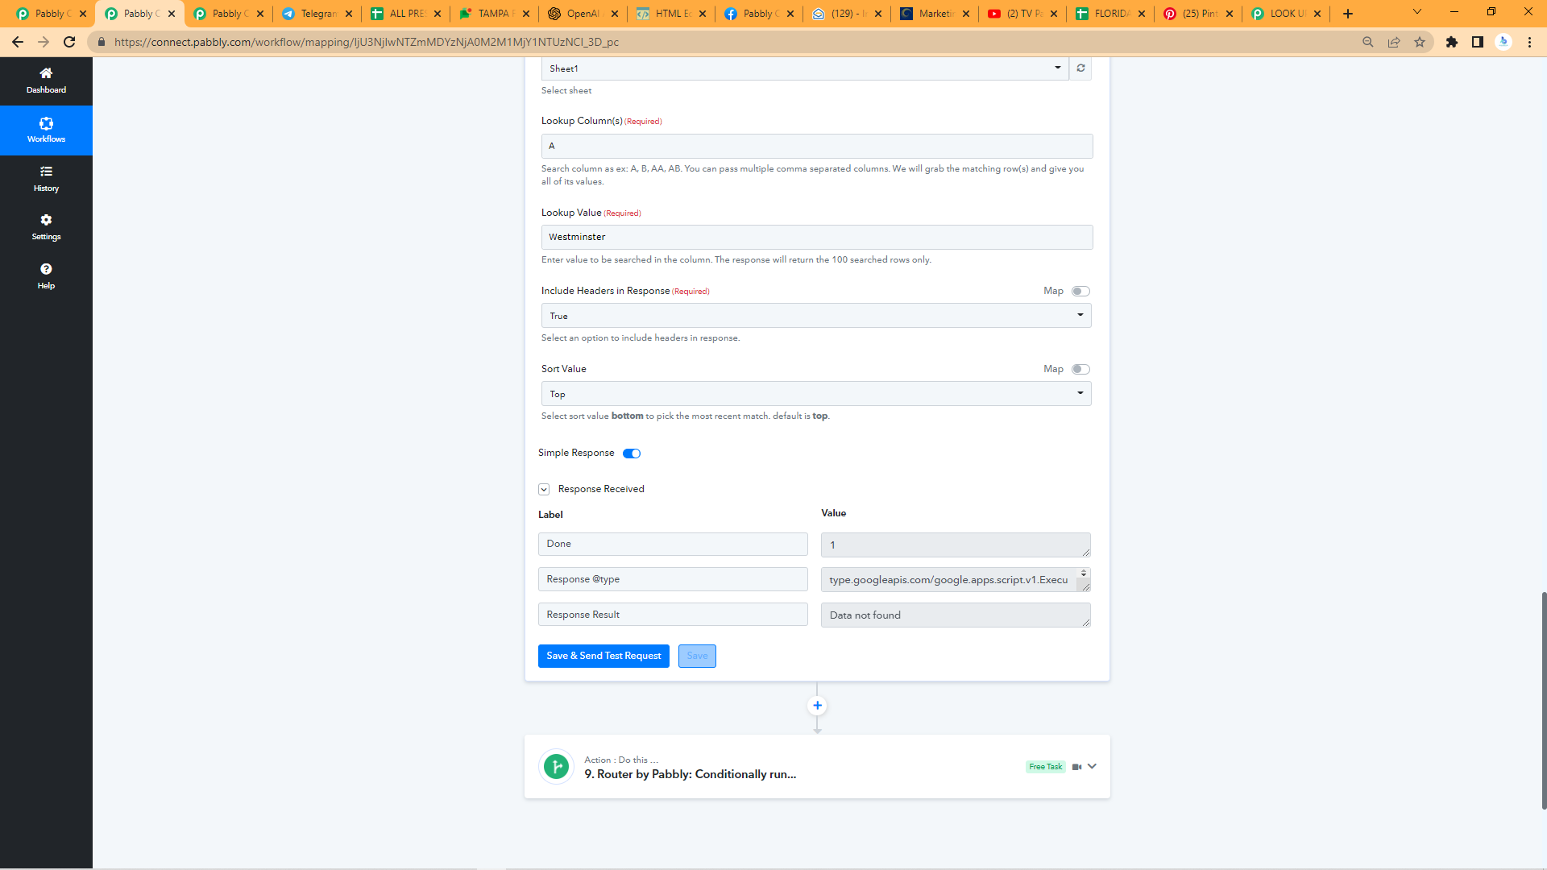This screenshot has width=1547, height=870.
Task: Close the OpenAI tab
Action: click(615, 14)
